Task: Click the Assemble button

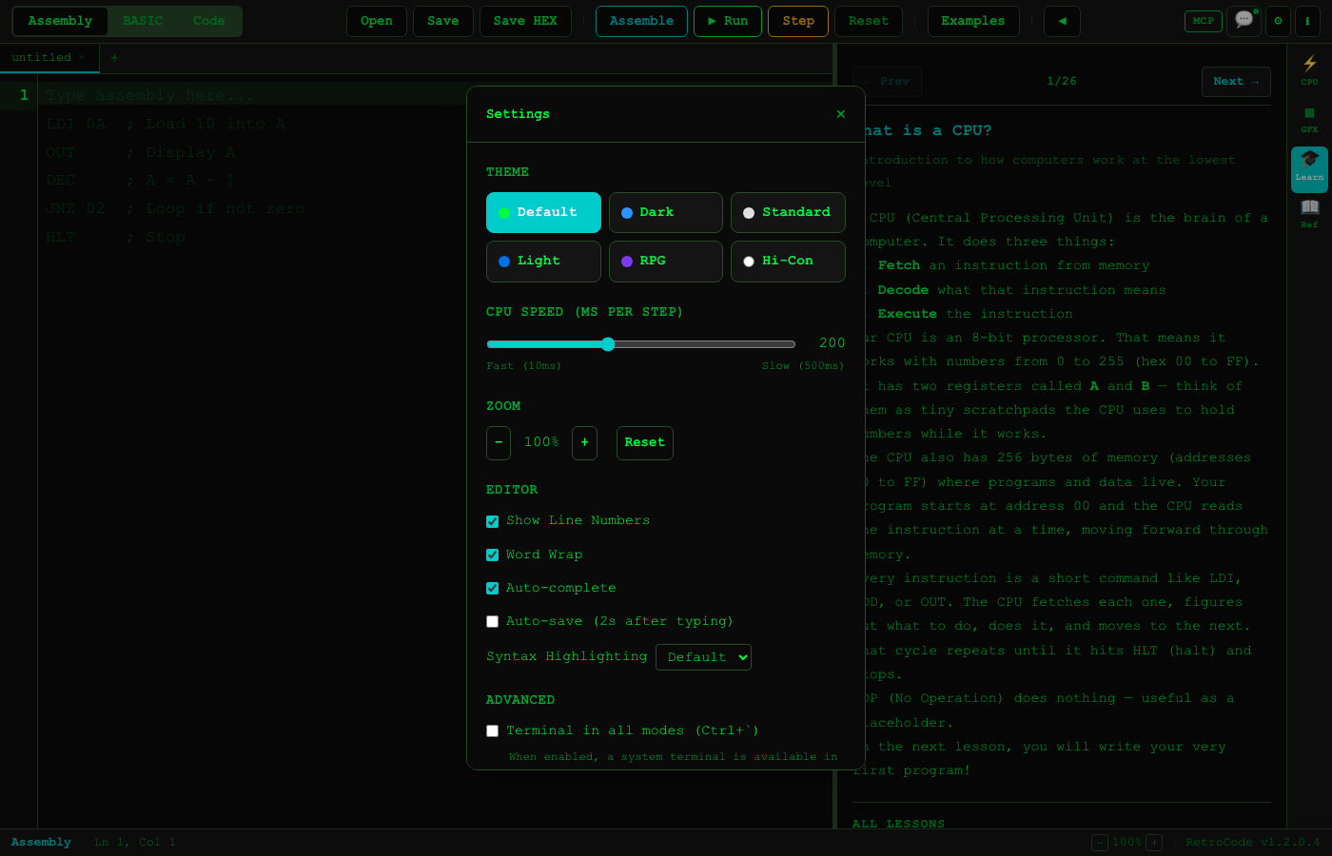Action: (x=641, y=21)
